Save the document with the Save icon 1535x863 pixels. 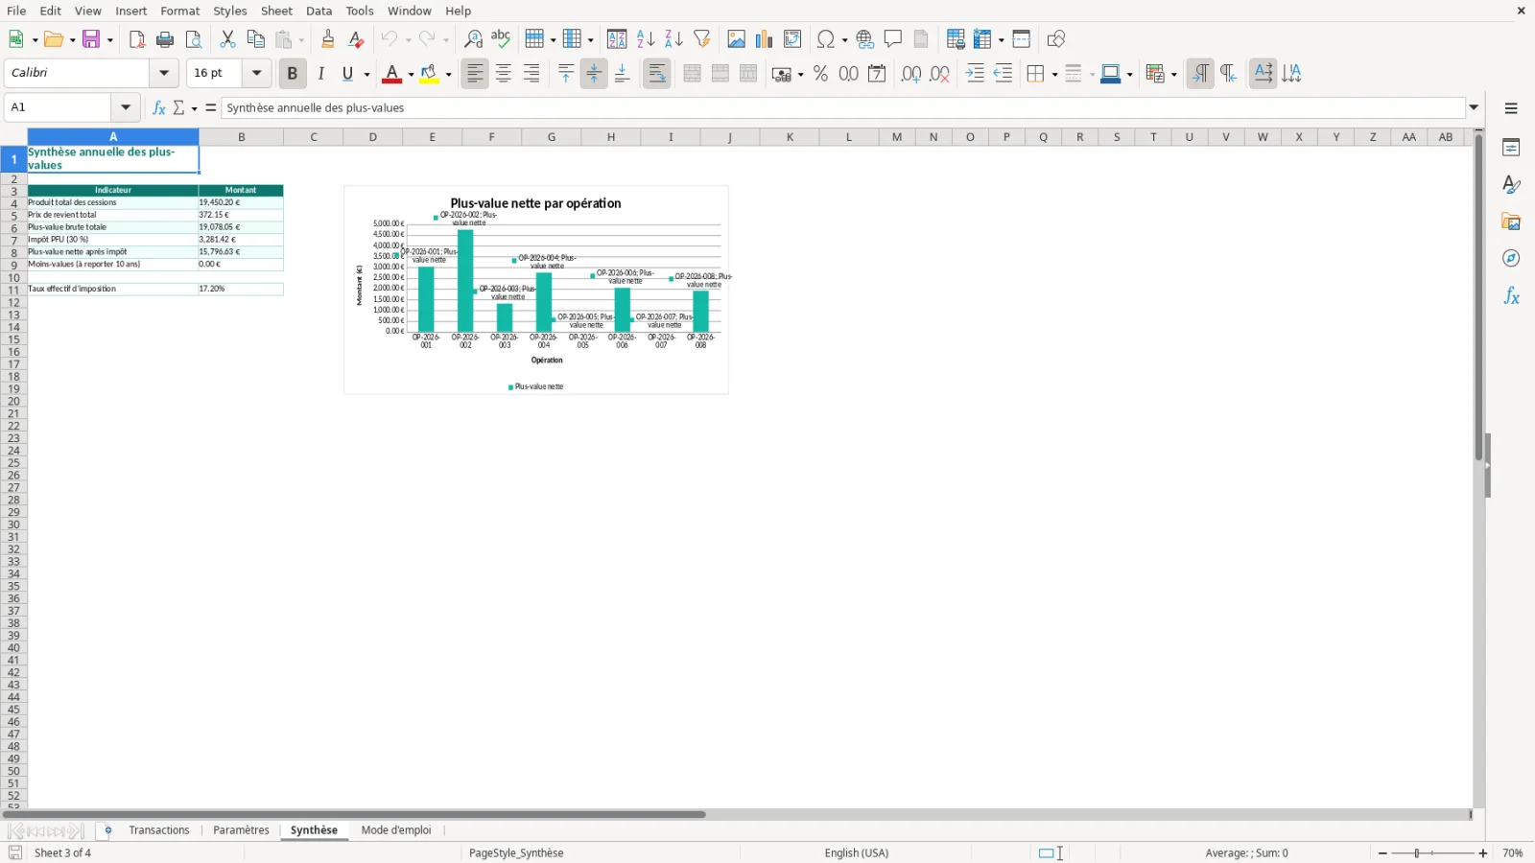point(91,39)
